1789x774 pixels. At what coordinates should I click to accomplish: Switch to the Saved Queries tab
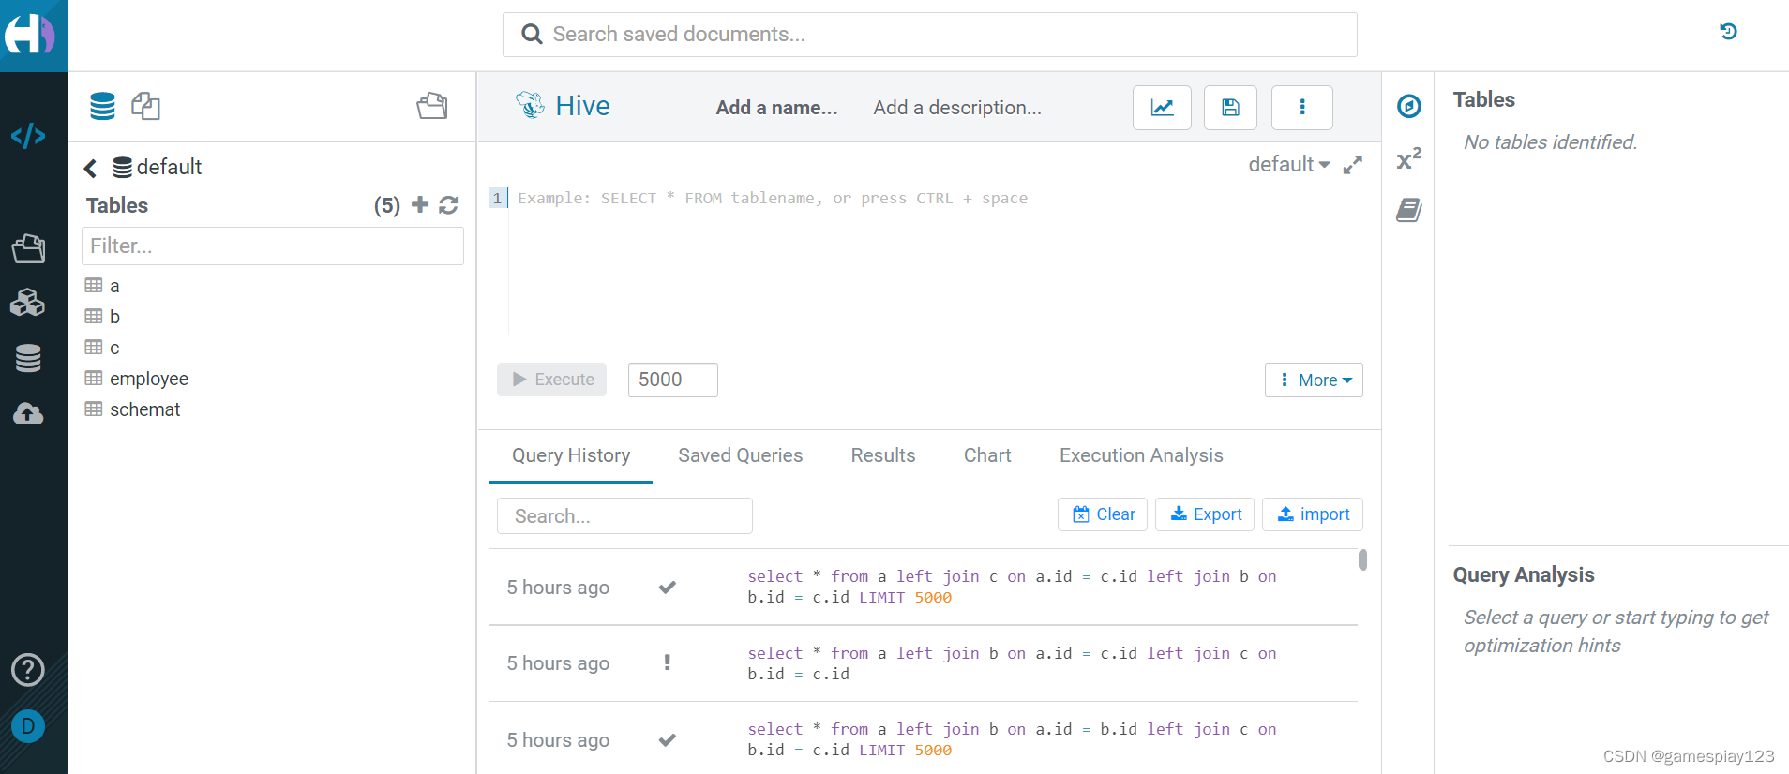coord(740,455)
